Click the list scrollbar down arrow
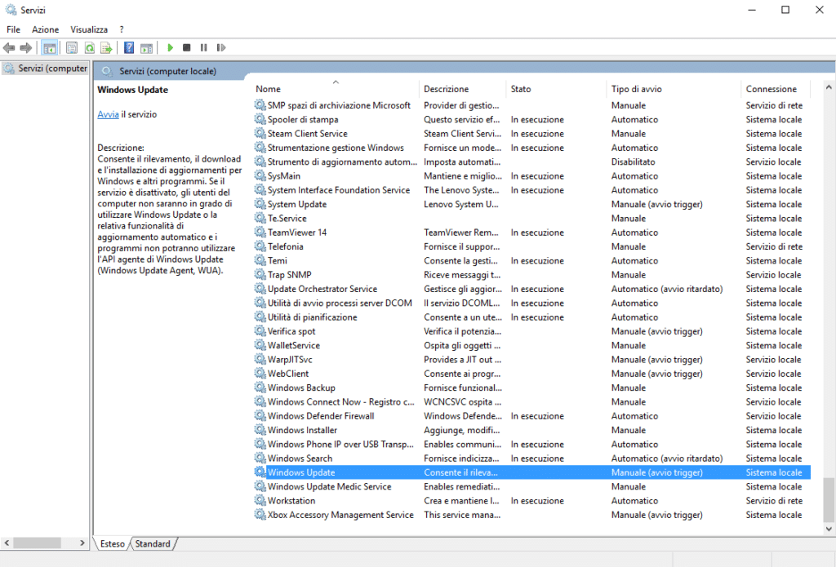This screenshot has height=567, width=836. pos(829,529)
